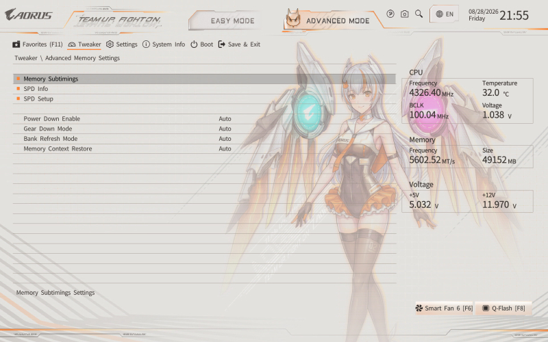Screen dimensions: 548x342
Task: Click the Smart Fan fan icon
Action: pos(419,308)
